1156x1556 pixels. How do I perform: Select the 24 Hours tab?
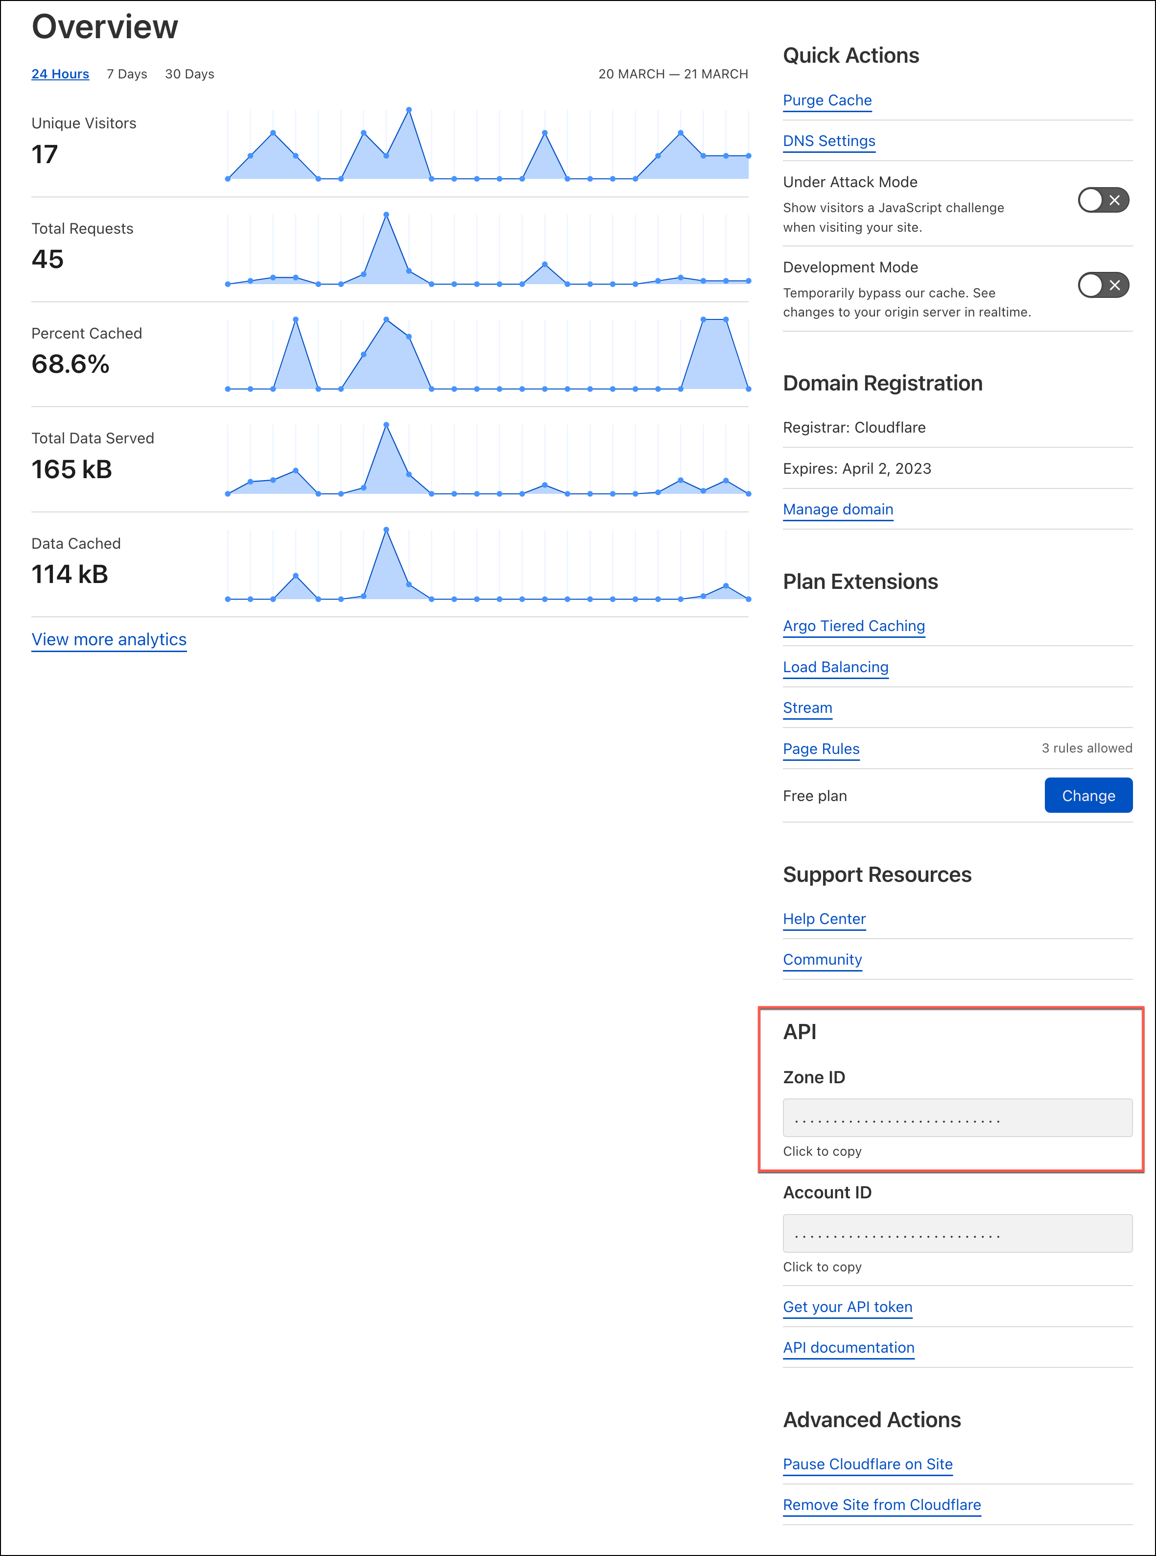tap(59, 73)
